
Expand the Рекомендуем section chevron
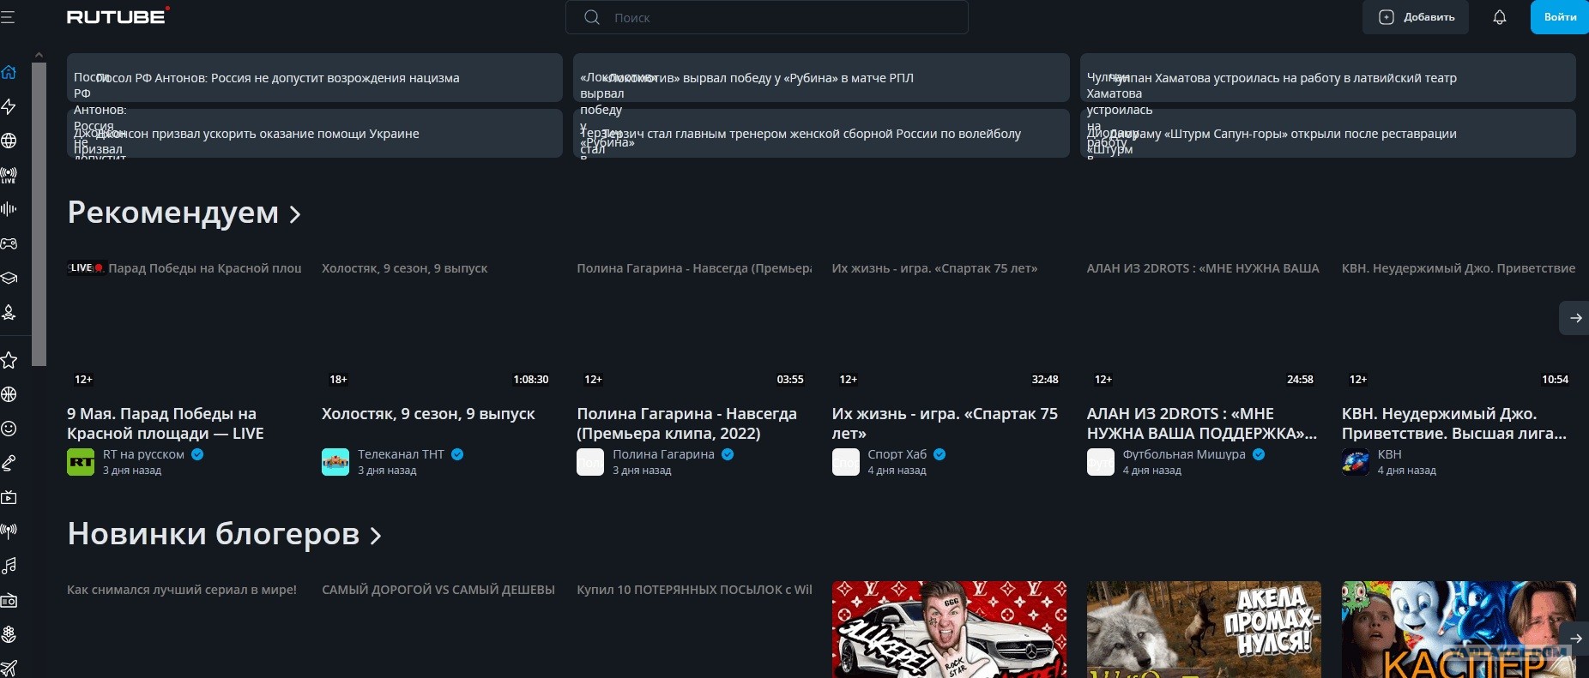pos(295,214)
